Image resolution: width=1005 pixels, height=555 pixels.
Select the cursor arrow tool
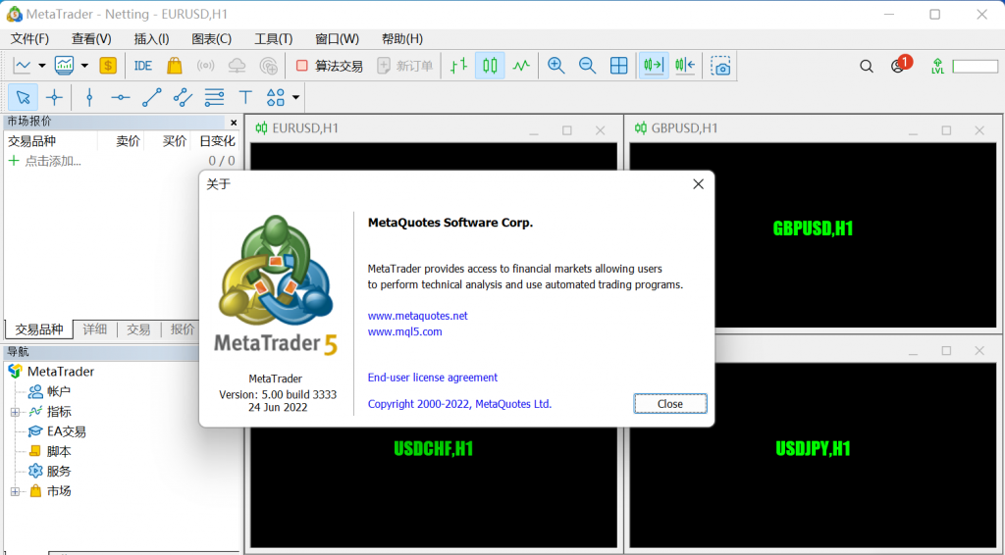coord(24,97)
